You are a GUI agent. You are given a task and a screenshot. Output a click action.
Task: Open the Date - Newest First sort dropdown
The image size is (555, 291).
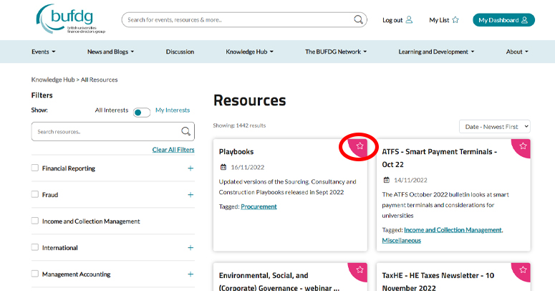pos(494,126)
